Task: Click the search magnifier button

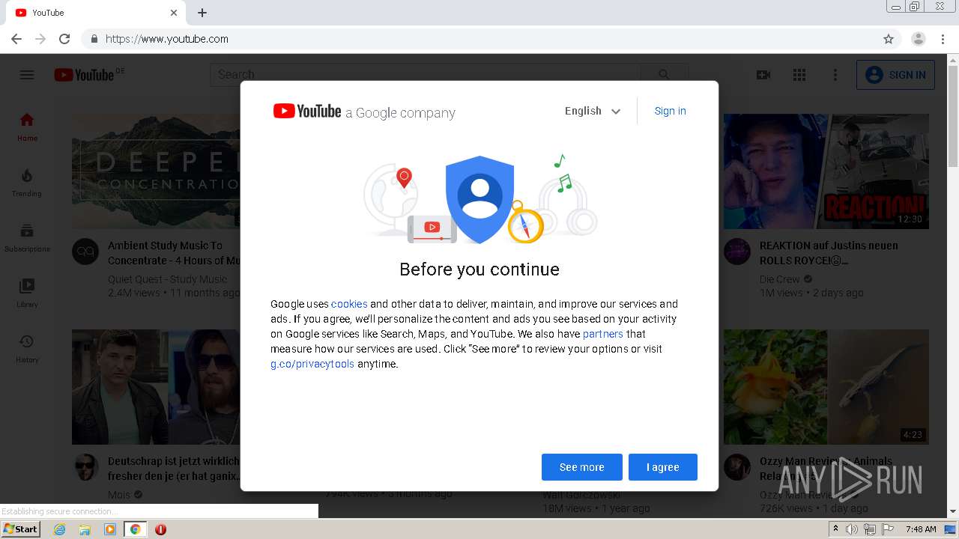Action: click(664, 75)
